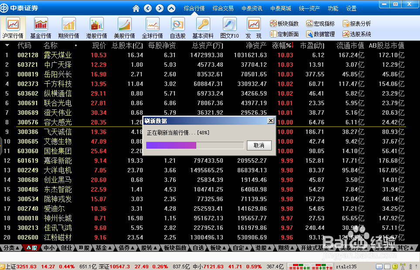Click the refresh progress bar
The image size is (420, 270).
[195, 145]
